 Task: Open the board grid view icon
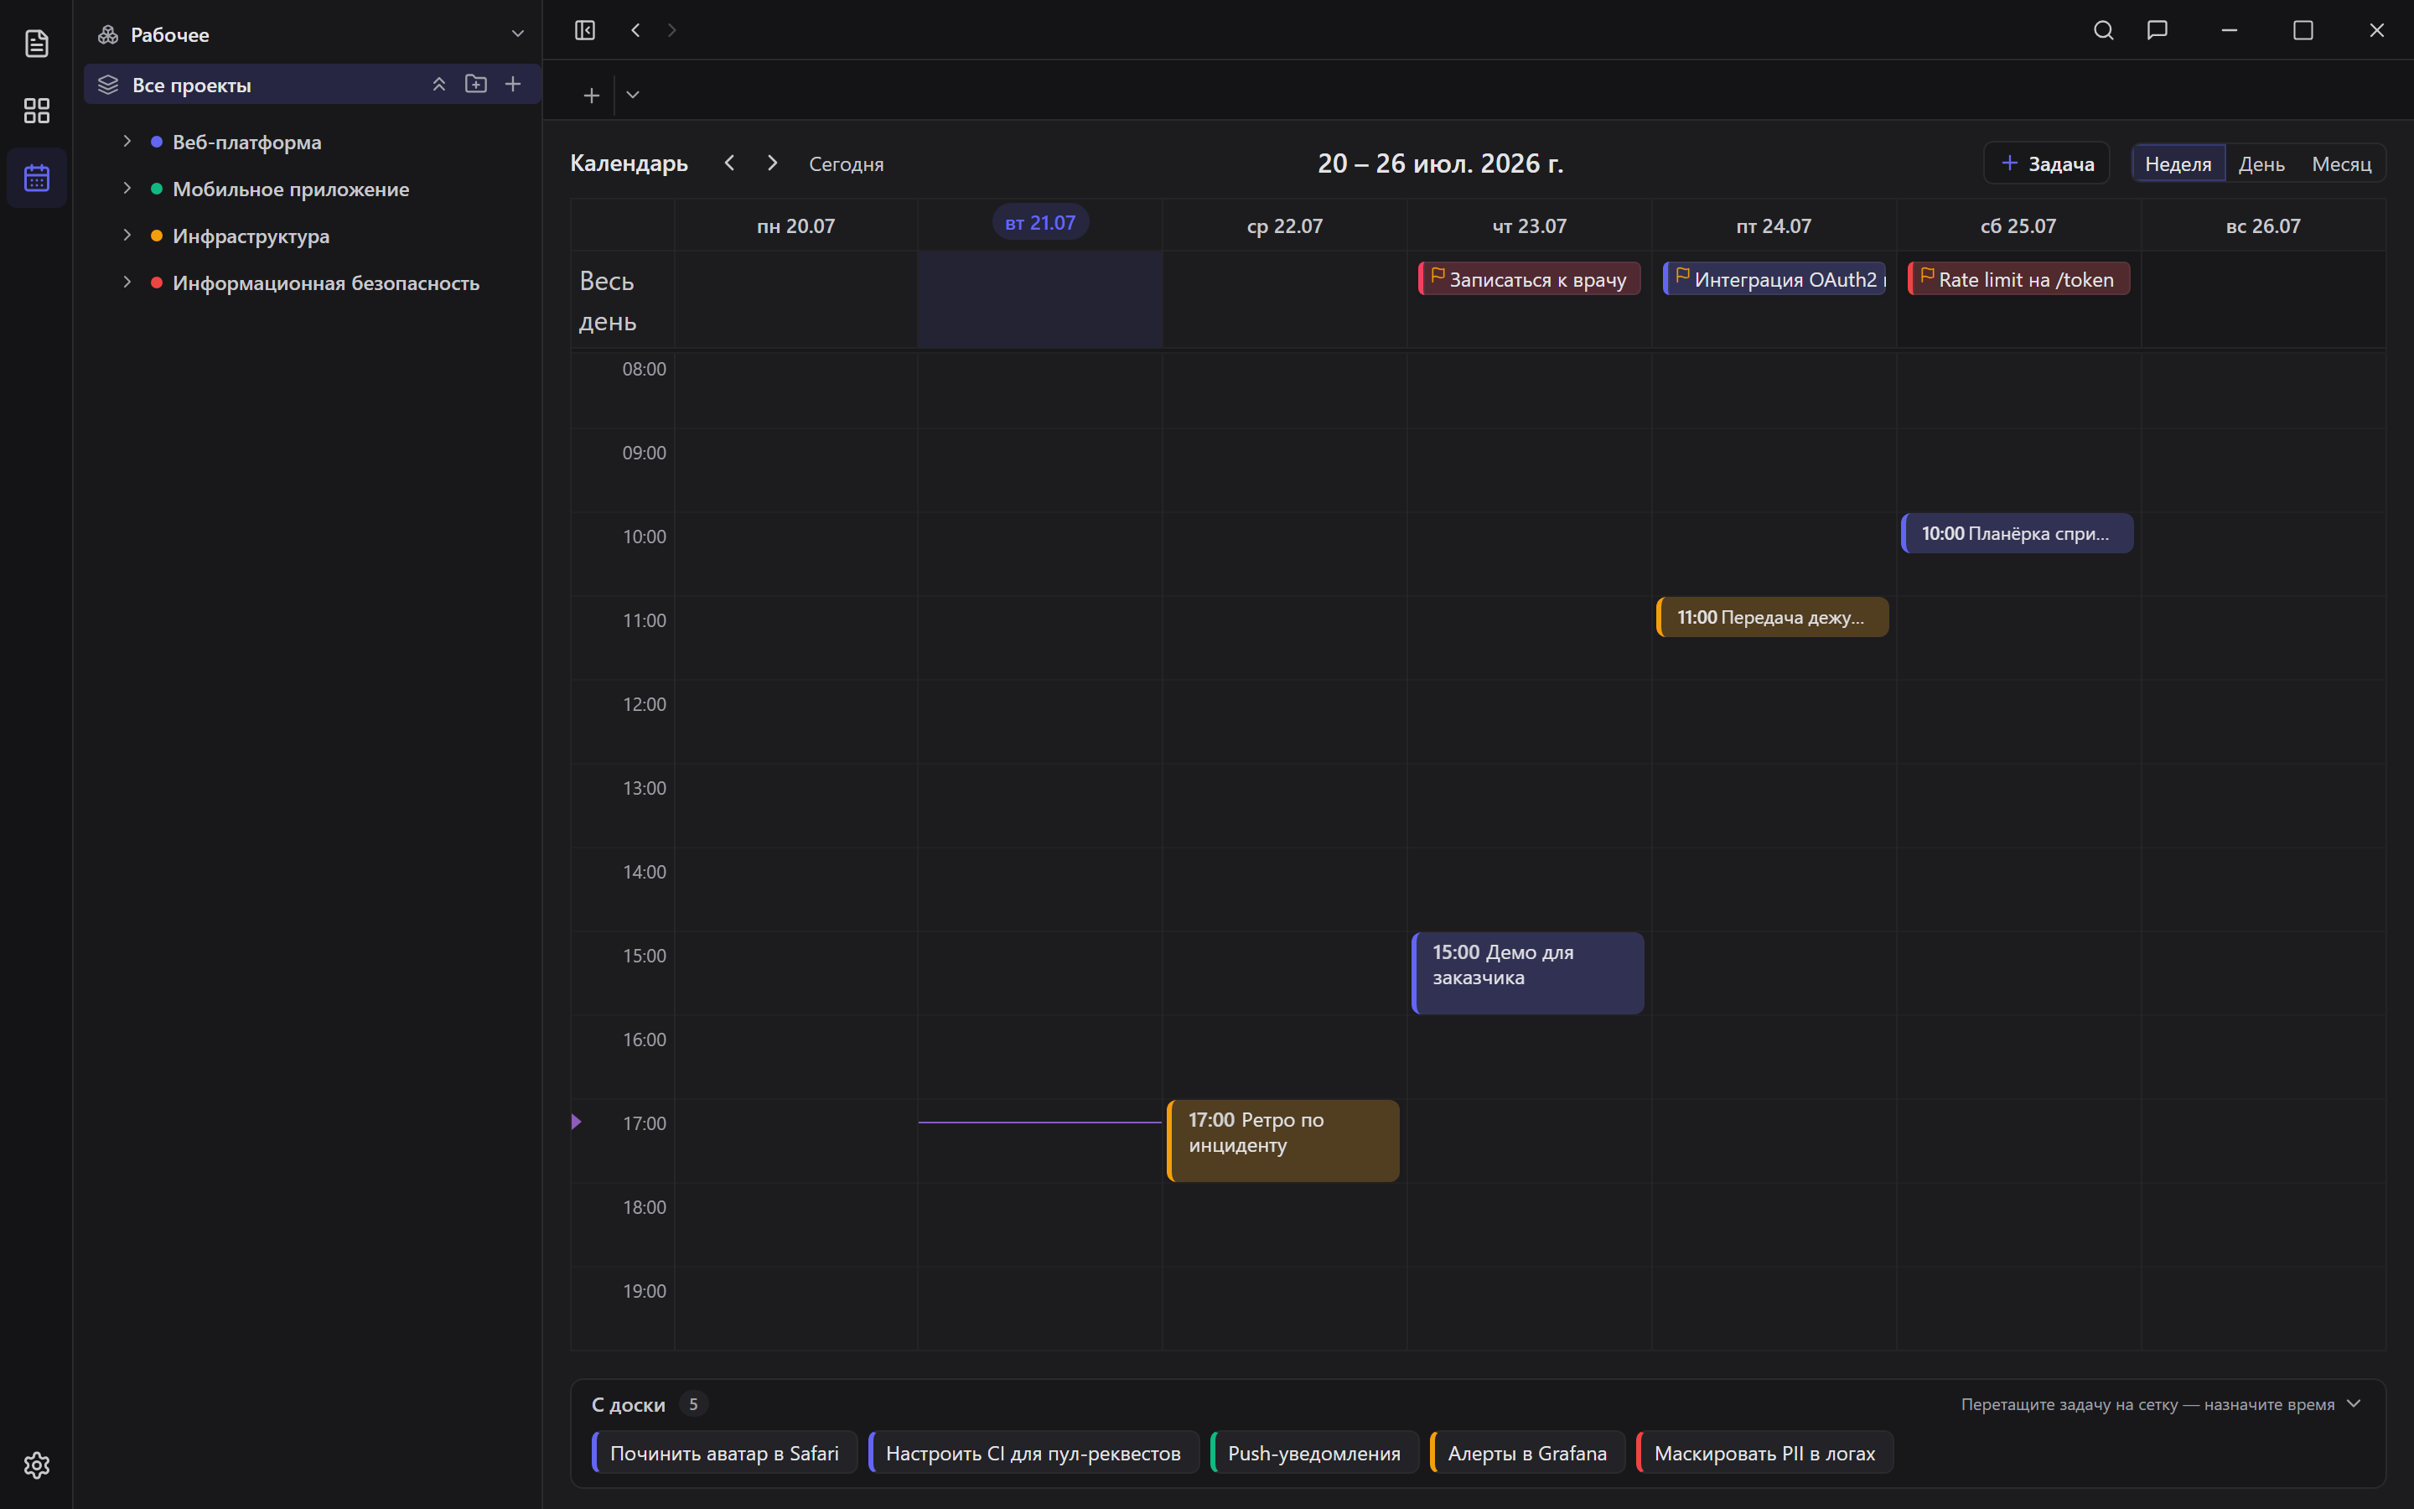point(37,111)
